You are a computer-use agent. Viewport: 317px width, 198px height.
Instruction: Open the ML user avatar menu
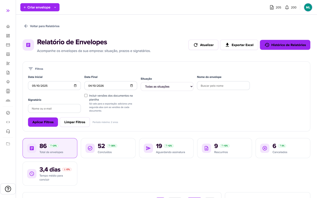pyautogui.click(x=308, y=7)
